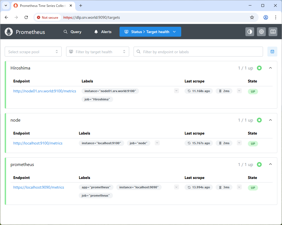282x225 pixels.
Task: Open the Select scrape pool dropdown
Action: tap(33, 52)
